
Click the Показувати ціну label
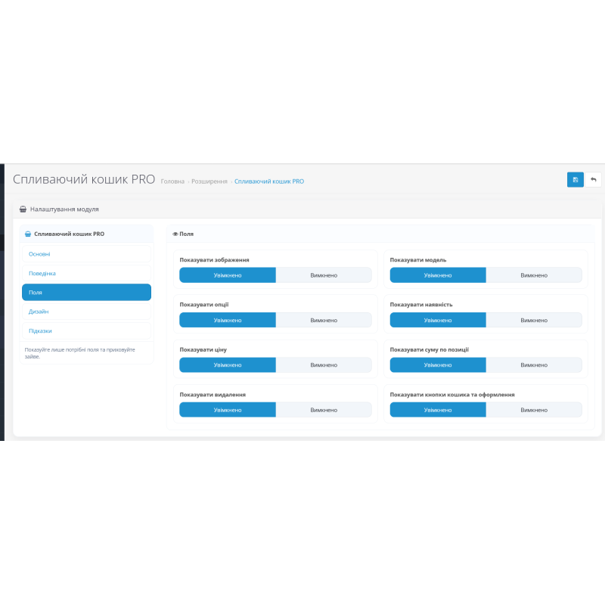click(203, 349)
